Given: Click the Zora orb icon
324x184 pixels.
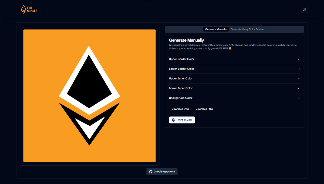Looking at the screenshot, I should (174, 120).
